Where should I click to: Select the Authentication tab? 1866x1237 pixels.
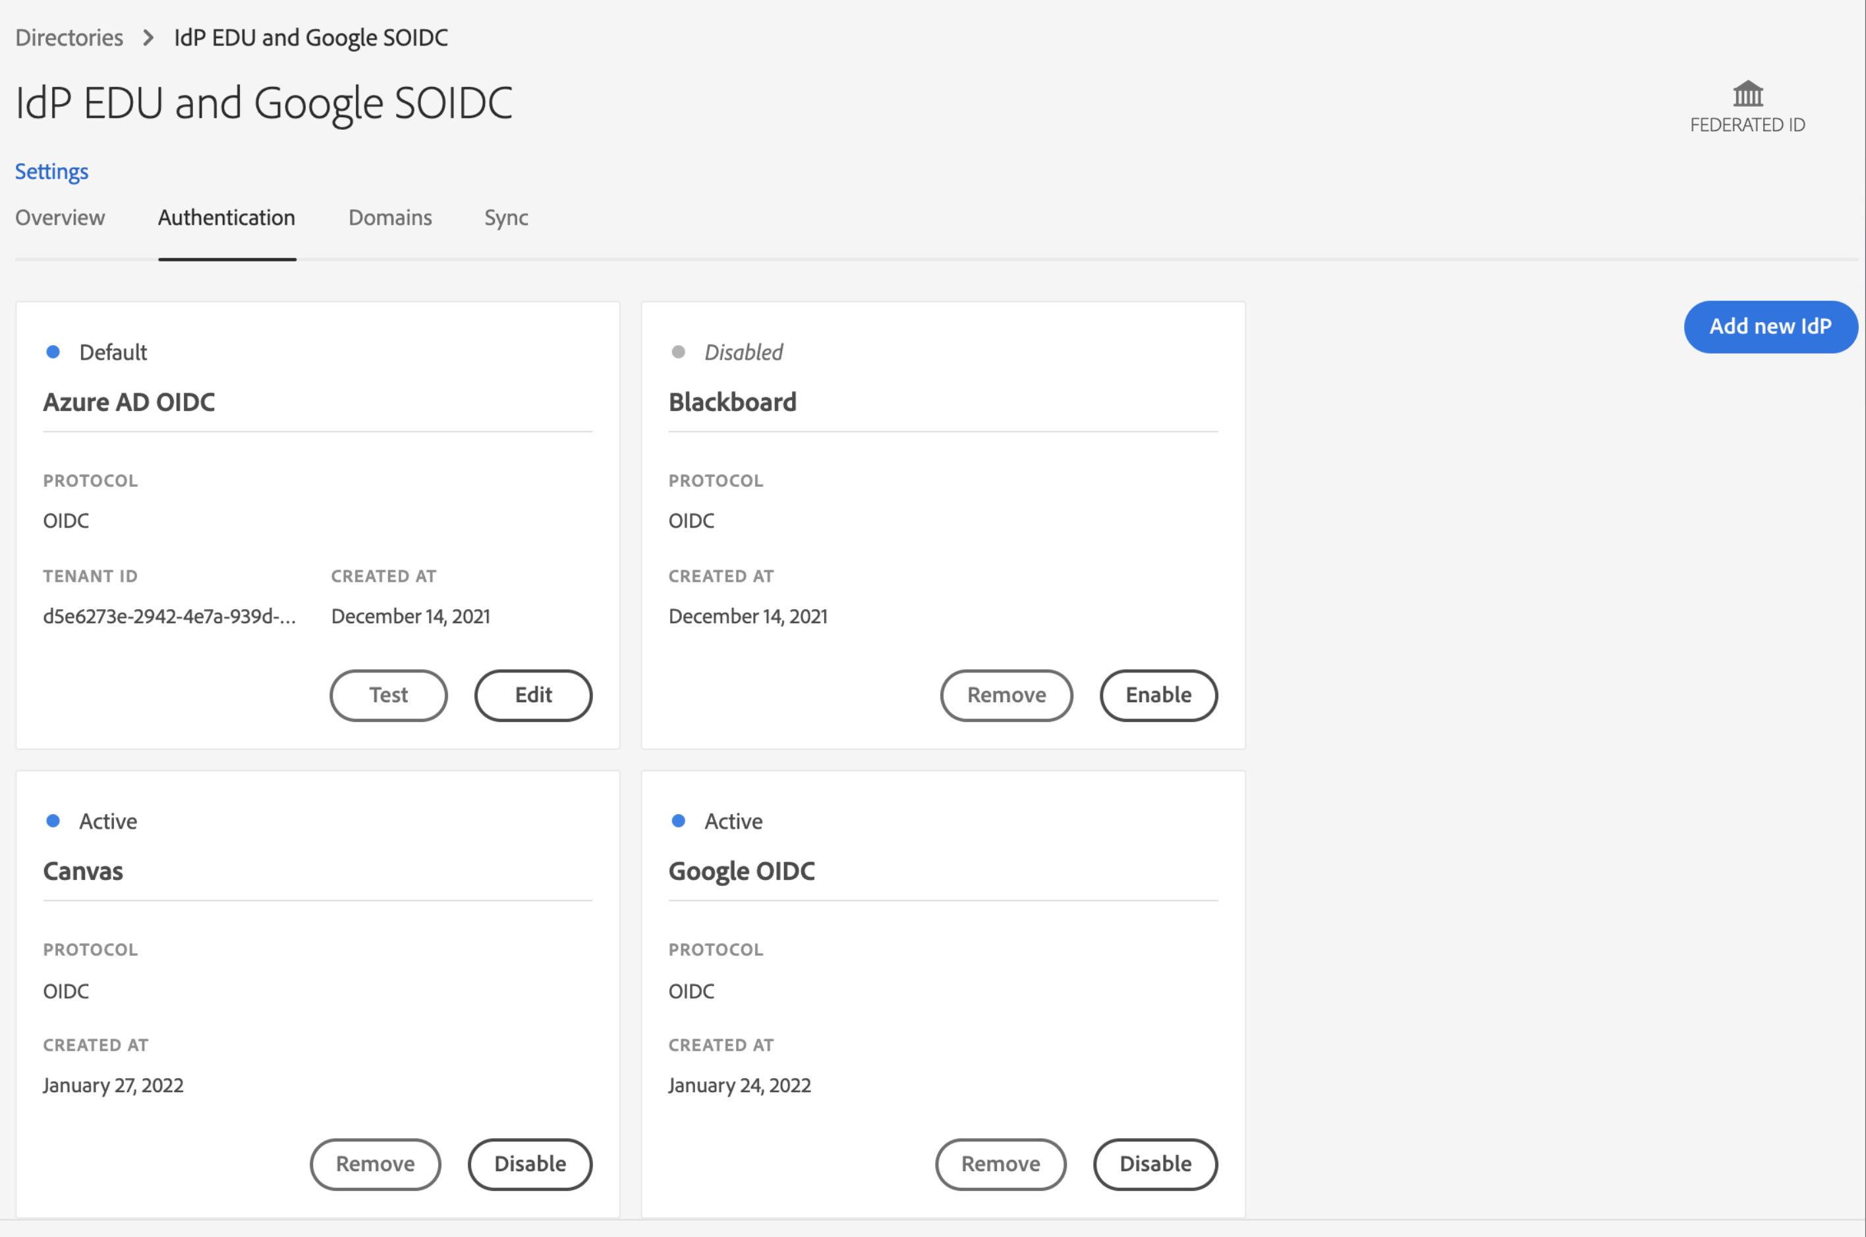(227, 217)
